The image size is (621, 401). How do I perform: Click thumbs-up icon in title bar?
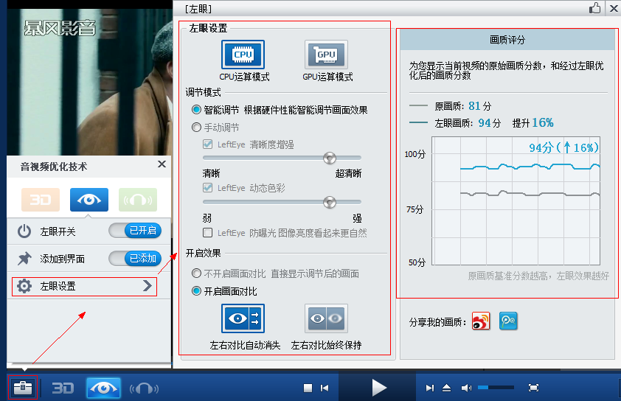[595, 8]
